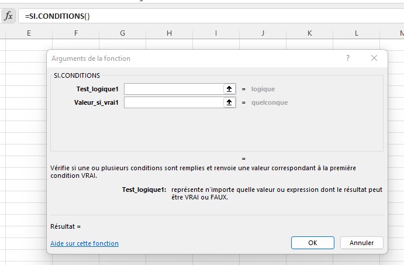Select column I header
The image size is (404, 265).
(x=216, y=33)
